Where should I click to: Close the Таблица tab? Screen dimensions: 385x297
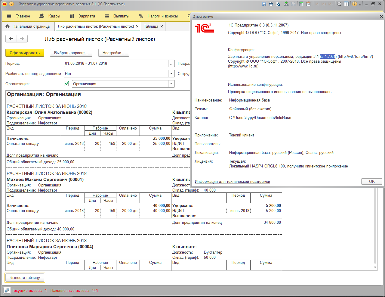click(162, 27)
